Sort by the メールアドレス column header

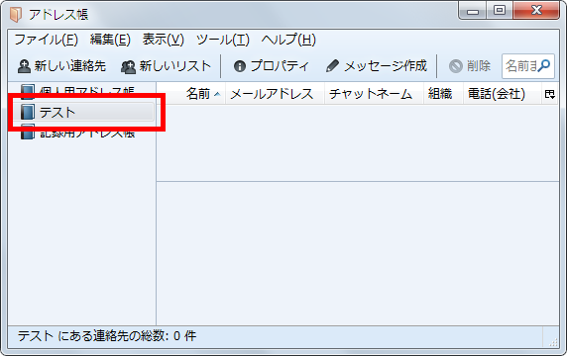[x=275, y=94]
